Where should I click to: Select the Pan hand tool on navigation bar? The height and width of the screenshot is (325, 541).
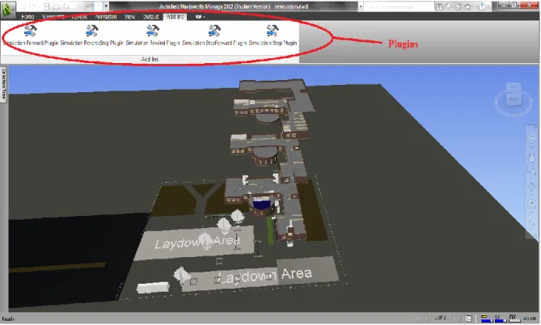point(530,157)
